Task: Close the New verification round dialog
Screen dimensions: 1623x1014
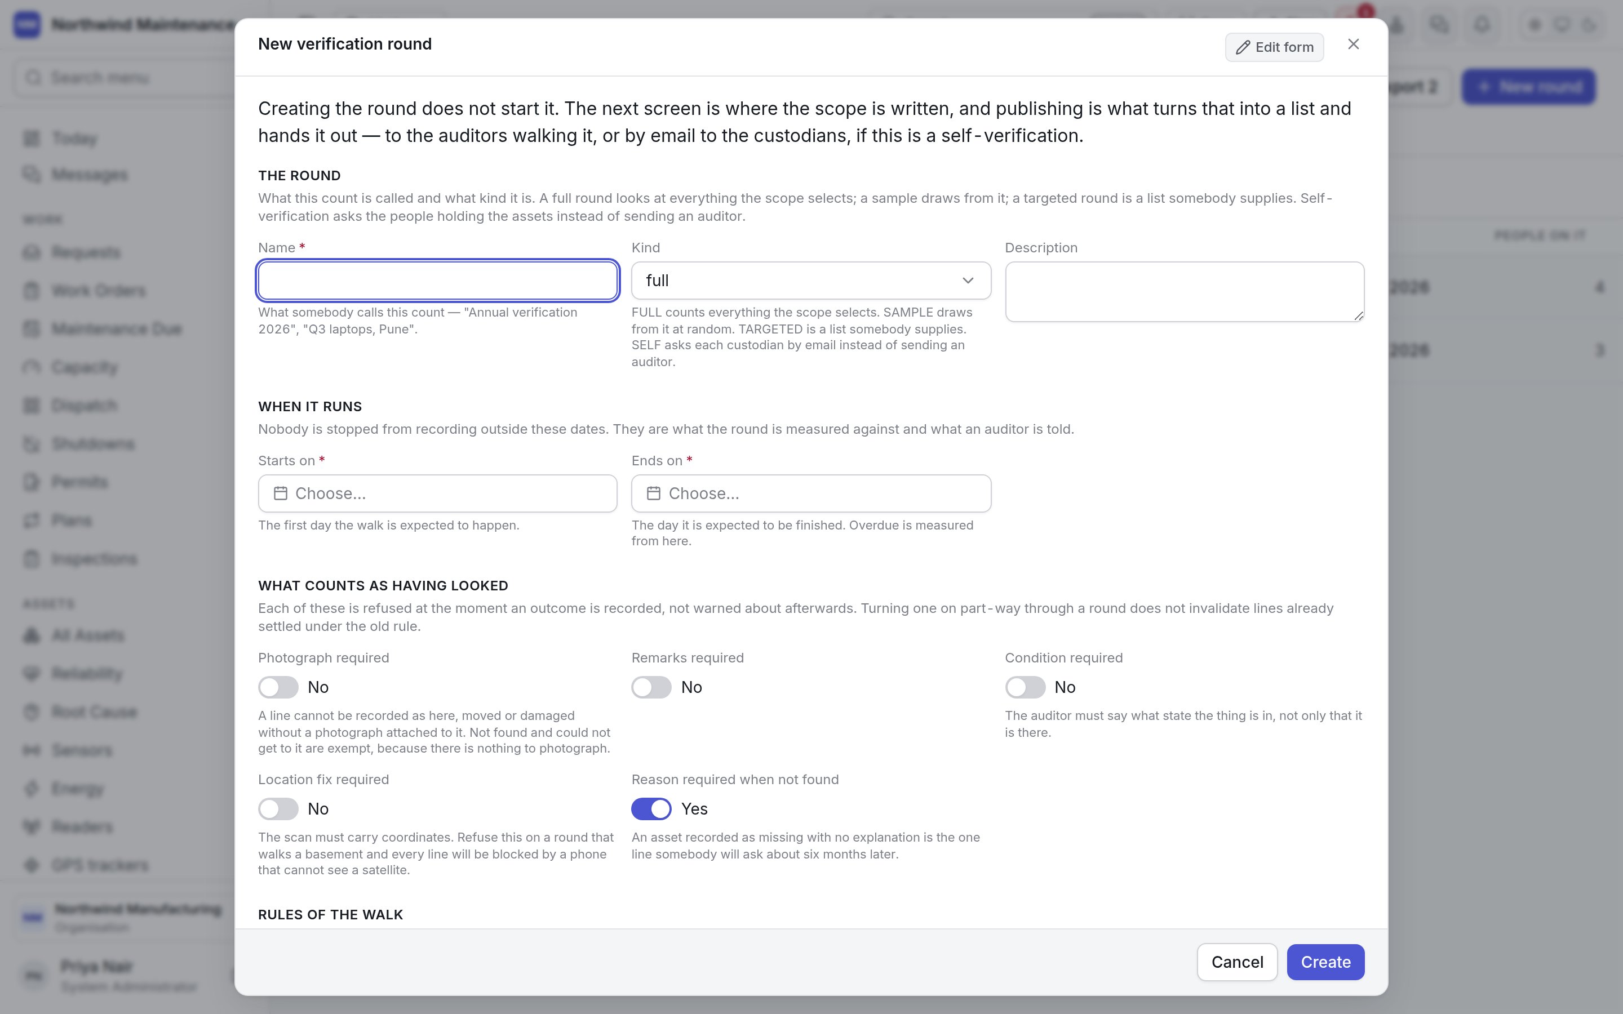Action: tap(1354, 45)
